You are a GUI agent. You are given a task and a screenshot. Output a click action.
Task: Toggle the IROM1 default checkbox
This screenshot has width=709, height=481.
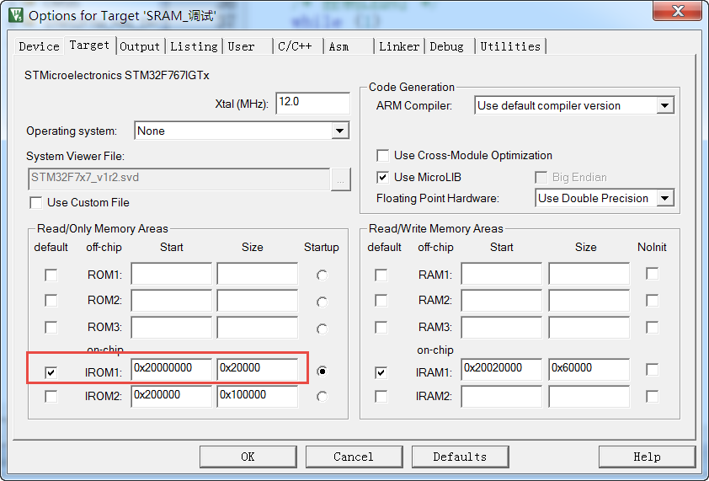pyautogui.click(x=51, y=372)
